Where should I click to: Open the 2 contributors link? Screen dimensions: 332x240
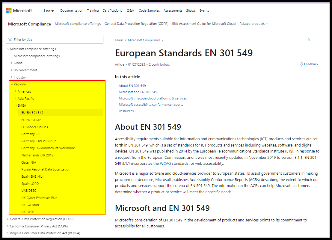coord(159,64)
